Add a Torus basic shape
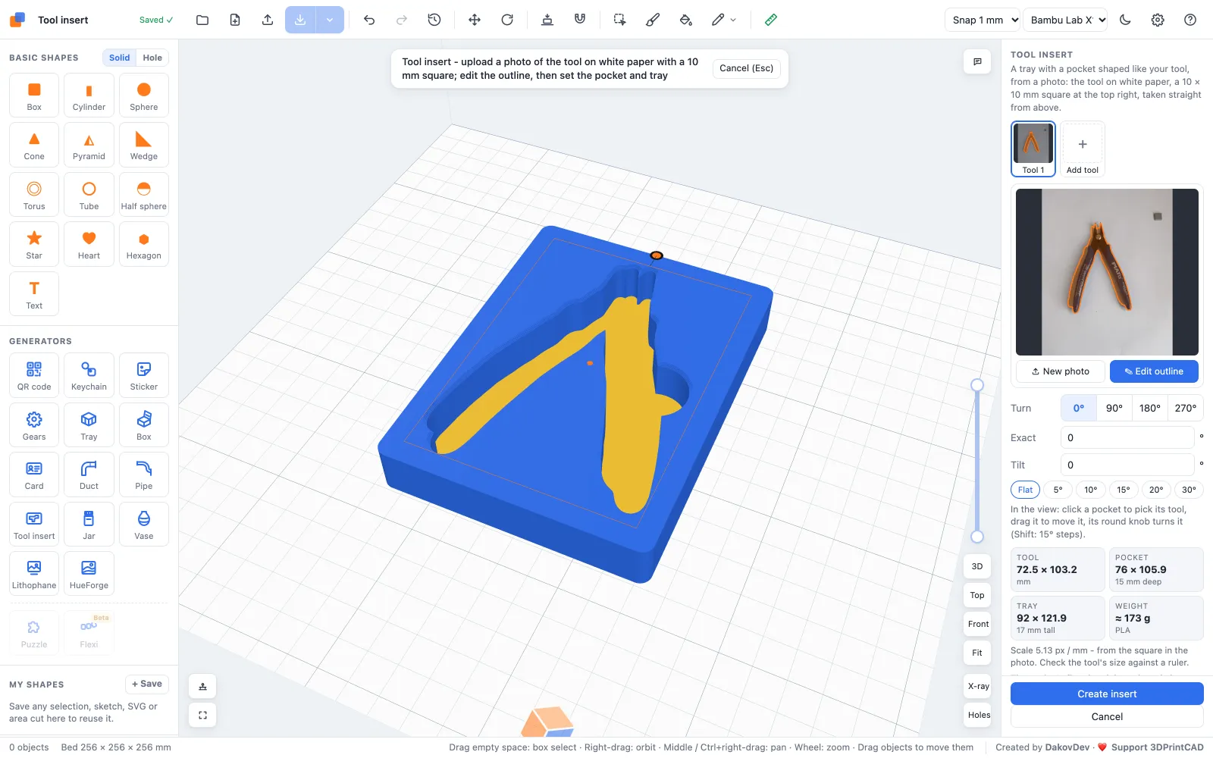The image size is (1213, 758). point(34,195)
